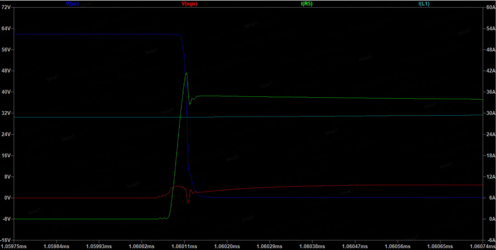Click the 1.06065ms time axis label
Screen dimensions: 496x250
(440, 246)
